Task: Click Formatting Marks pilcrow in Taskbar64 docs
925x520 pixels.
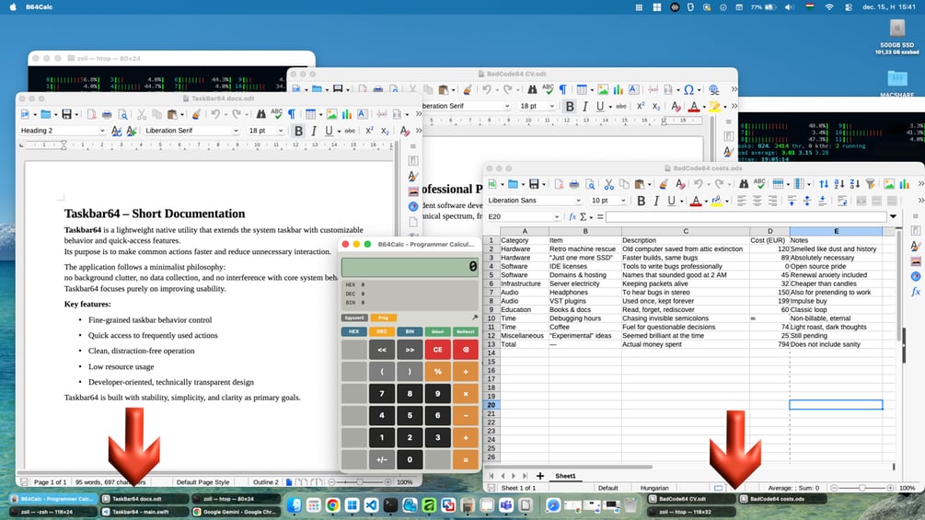Action: pos(292,114)
